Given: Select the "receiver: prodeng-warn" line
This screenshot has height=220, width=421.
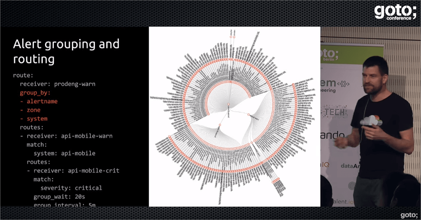Looking at the screenshot, I should point(57,84).
